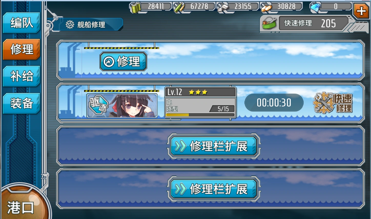Viewport: 371px width, 219px height.
Task: Click the bauxite resource icon
Action: coord(266,8)
